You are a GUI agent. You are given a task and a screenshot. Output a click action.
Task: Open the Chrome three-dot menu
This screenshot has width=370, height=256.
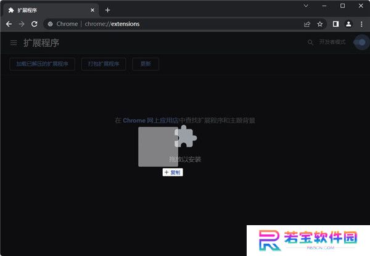pyautogui.click(x=361, y=24)
